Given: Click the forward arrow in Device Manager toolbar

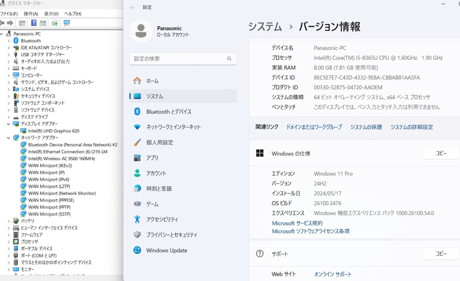Looking at the screenshot, I should click(x=10, y=23).
